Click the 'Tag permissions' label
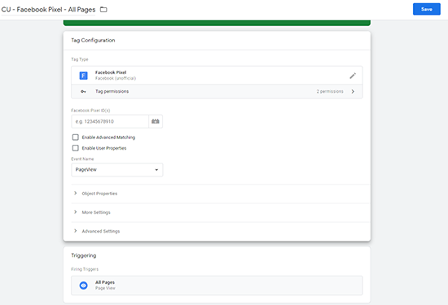 pyautogui.click(x=112, y=92)
